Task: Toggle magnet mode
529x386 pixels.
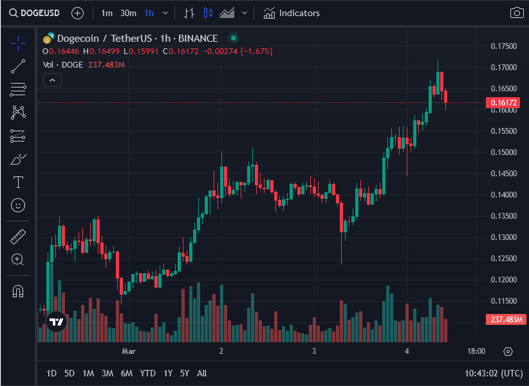Action: 18,291
